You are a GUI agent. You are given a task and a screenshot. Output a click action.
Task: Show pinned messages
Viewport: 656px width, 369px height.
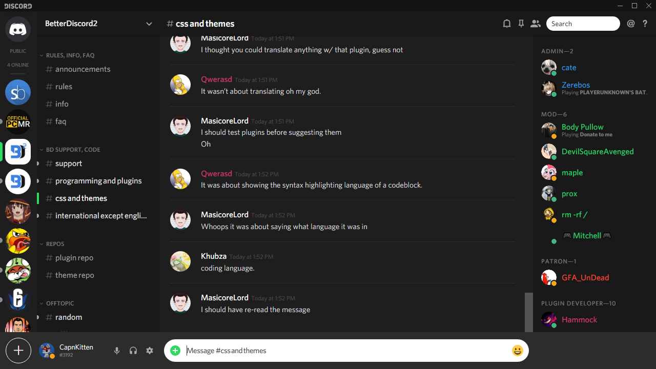[521, 23]
